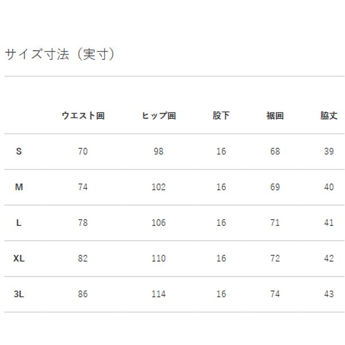345x345 pixels.
Task: Click hem value 69 in M row
Action: 275,187
